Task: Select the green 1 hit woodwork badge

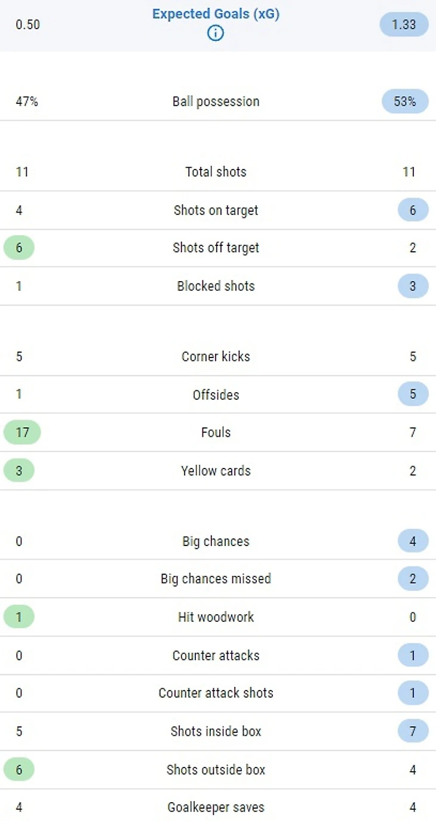Action: pyautogui.click(x=19, y=617)
